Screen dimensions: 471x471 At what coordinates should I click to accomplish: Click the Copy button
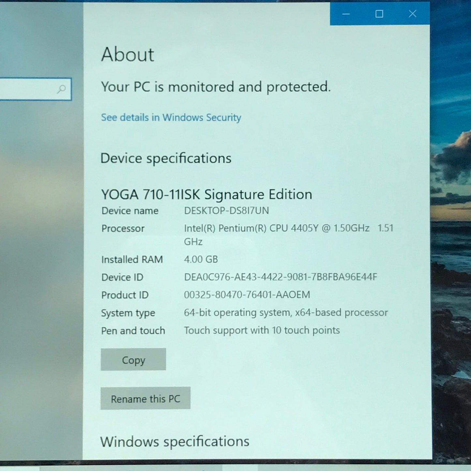point(133,360)
